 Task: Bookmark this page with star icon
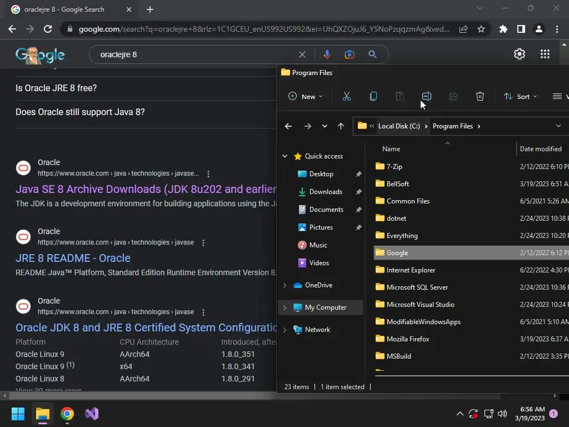[x=481, y=29]
